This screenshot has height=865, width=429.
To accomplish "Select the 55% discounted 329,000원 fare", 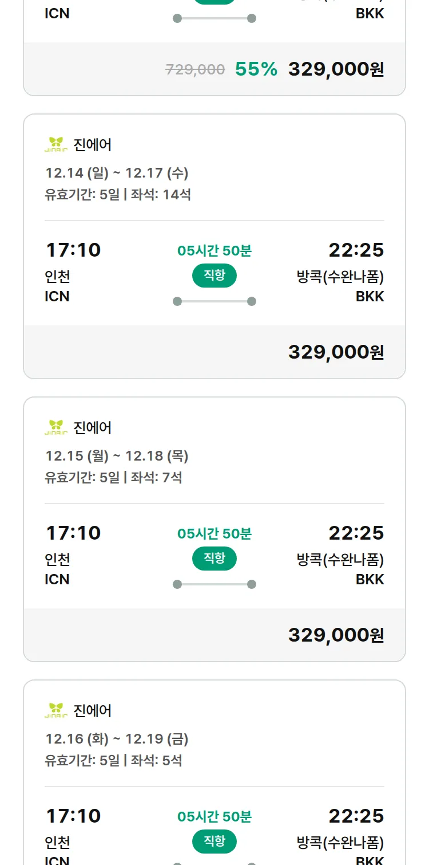I will [336, 69].
